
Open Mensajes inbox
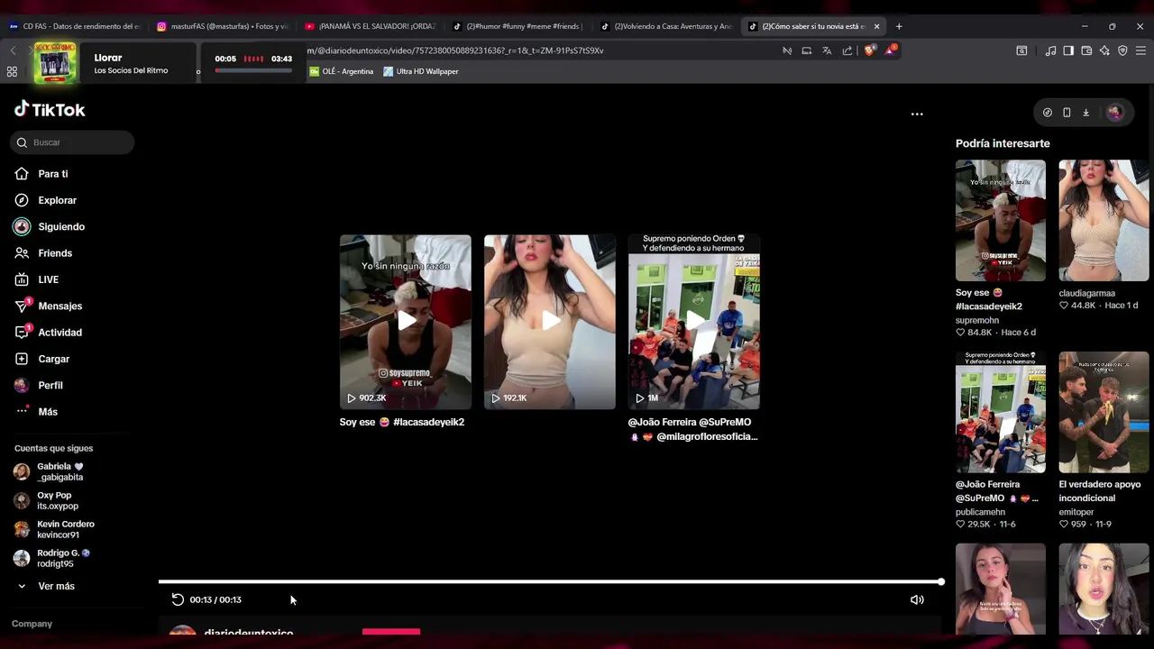click(60, 306)
